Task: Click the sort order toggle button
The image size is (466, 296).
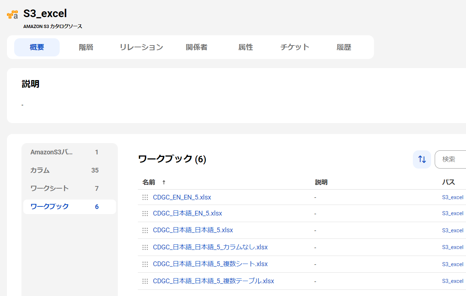Action: pos(422,159)
